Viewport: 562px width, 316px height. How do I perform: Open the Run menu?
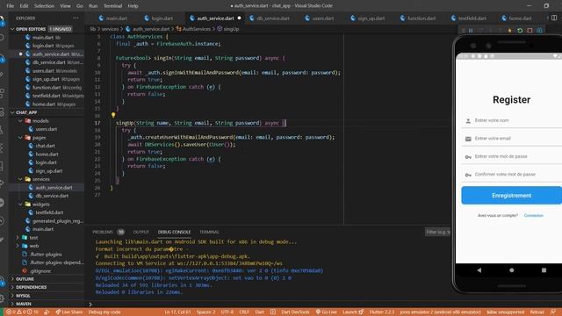point(93,6)
